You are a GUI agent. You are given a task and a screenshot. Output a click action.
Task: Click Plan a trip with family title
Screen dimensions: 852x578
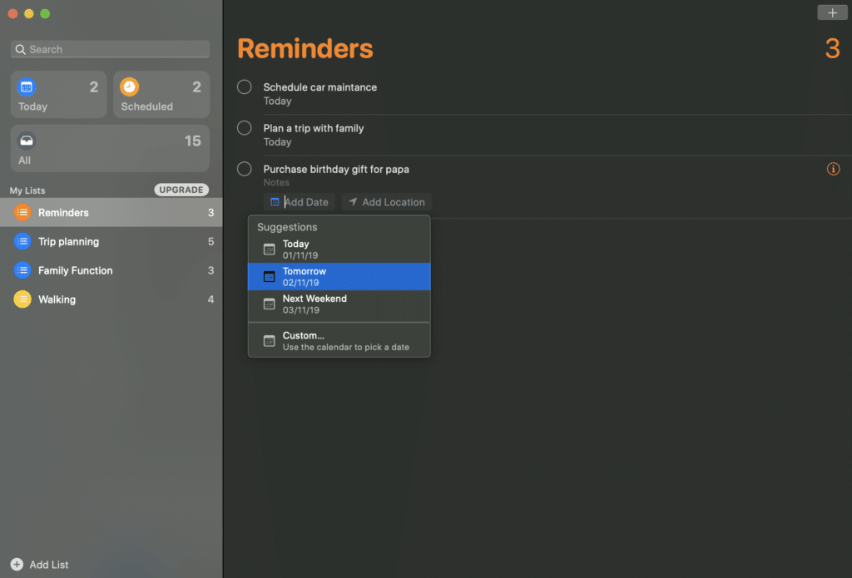pos(314,128)
